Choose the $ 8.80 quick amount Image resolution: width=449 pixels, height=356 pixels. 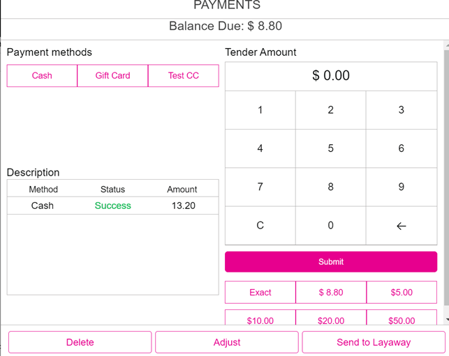pyautogui.click(x=330, y=293)
